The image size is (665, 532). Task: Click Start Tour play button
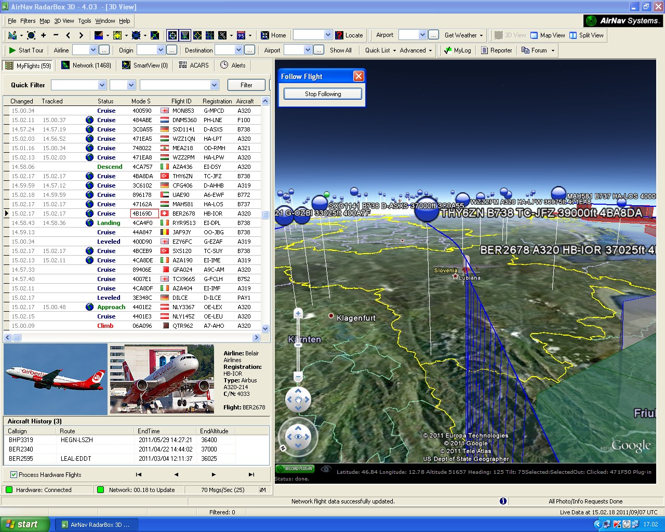point(26,50)
